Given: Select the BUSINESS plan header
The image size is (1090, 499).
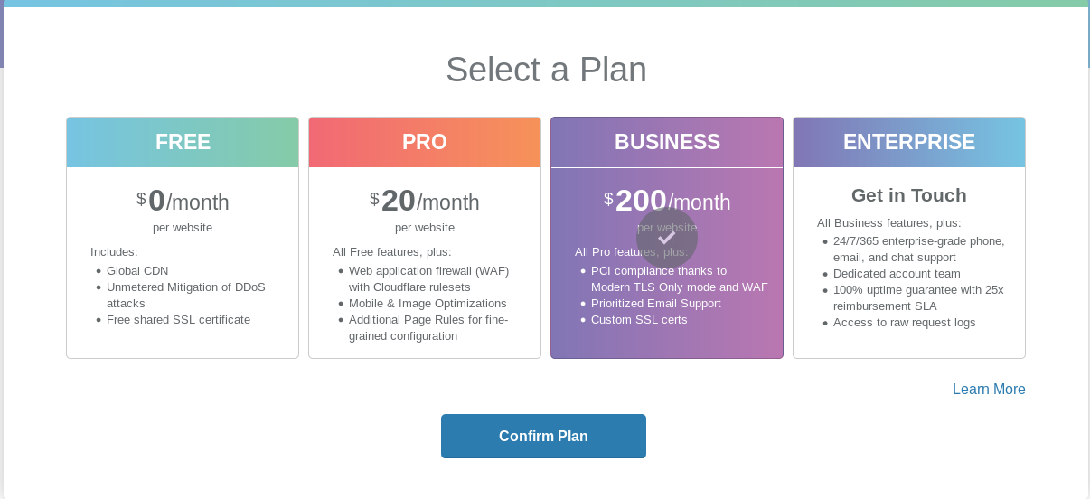Looking at the screenshot, I should [667, 142].
